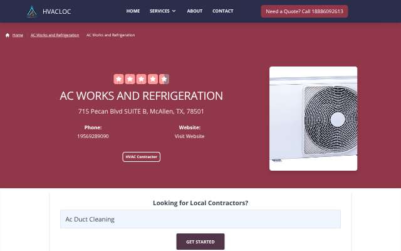Open the Contact menu item
Screen dimensions: 401x251
pos(223,11)
